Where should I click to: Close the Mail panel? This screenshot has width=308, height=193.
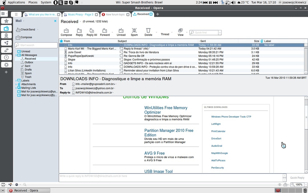point(55,21)
